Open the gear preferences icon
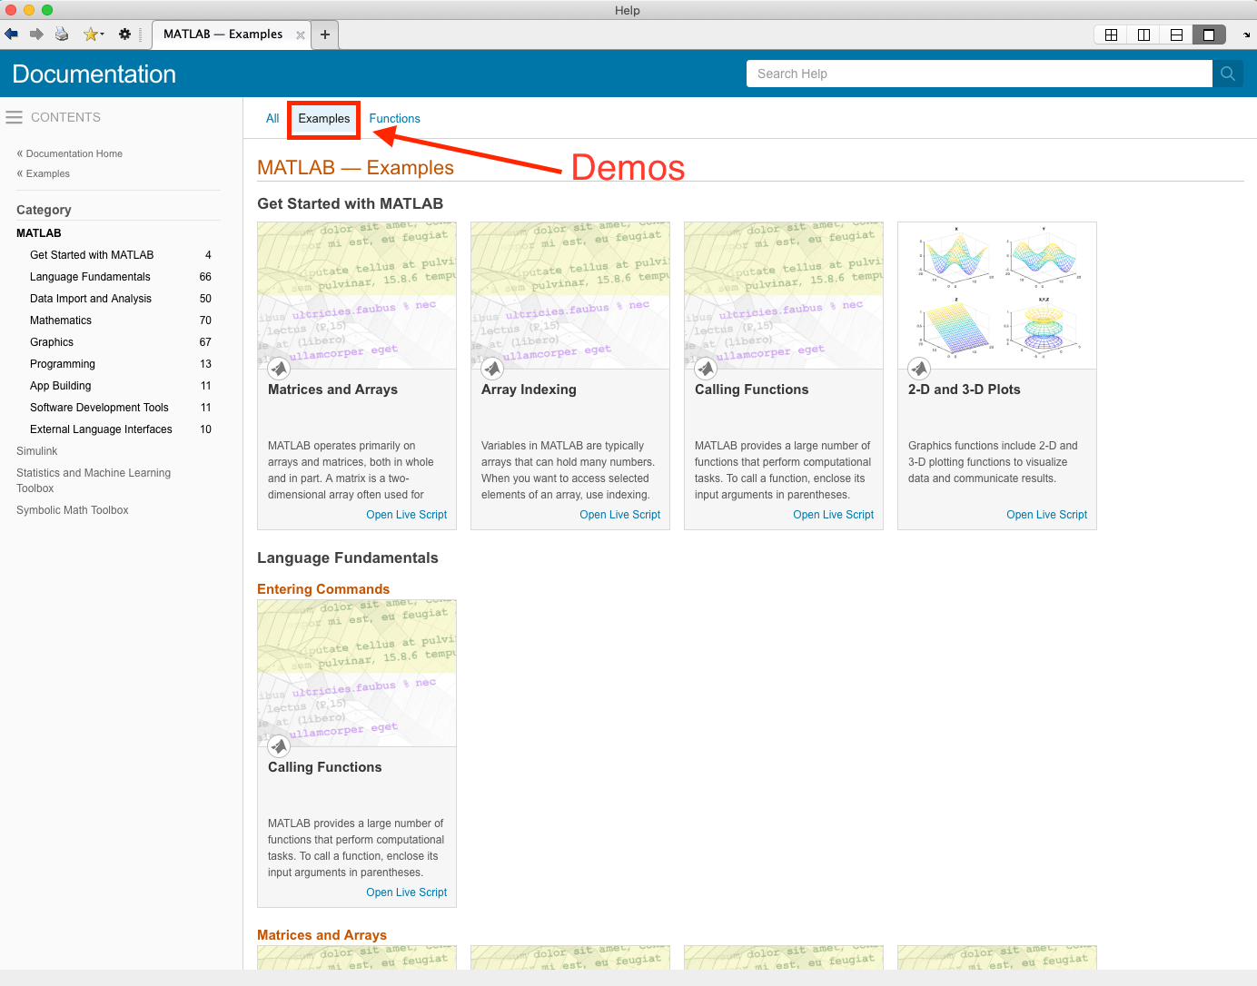 click(x=125, y=35)
